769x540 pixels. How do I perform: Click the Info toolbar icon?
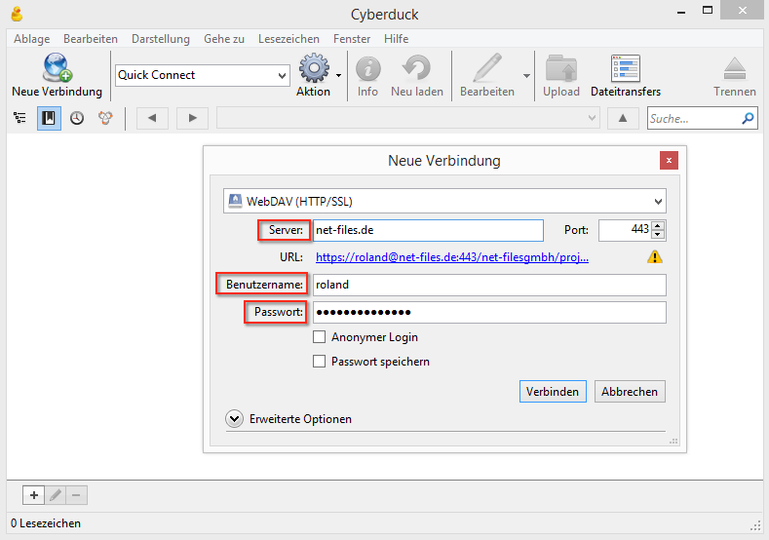367,68
